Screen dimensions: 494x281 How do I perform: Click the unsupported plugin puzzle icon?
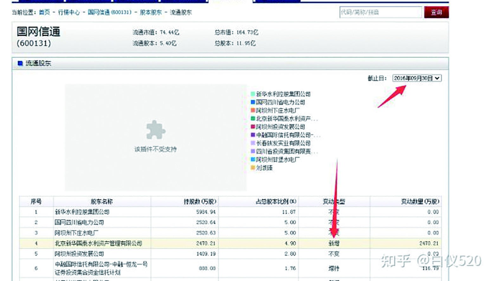pyautogui.click(x=155, y=130)
